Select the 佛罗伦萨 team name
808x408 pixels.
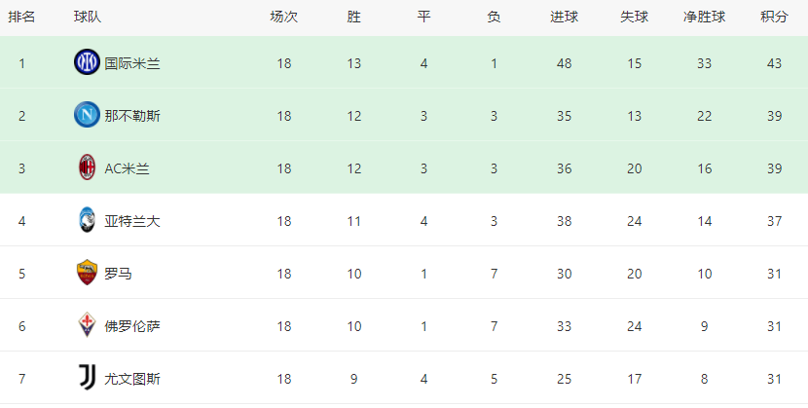132,326
